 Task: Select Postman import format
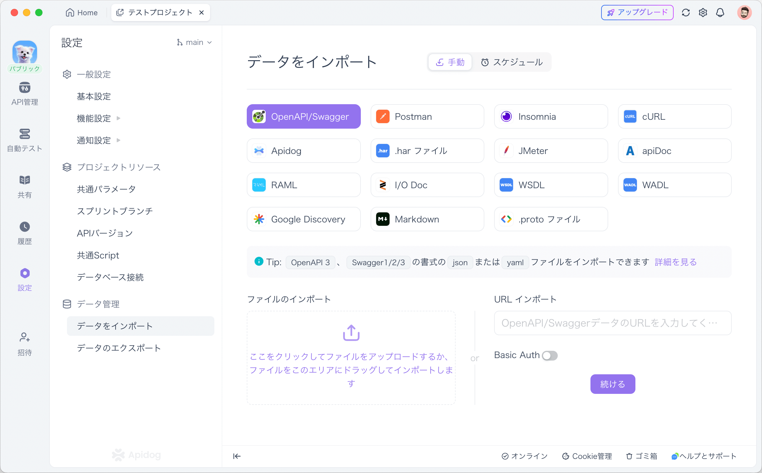[x=427, y=117]
